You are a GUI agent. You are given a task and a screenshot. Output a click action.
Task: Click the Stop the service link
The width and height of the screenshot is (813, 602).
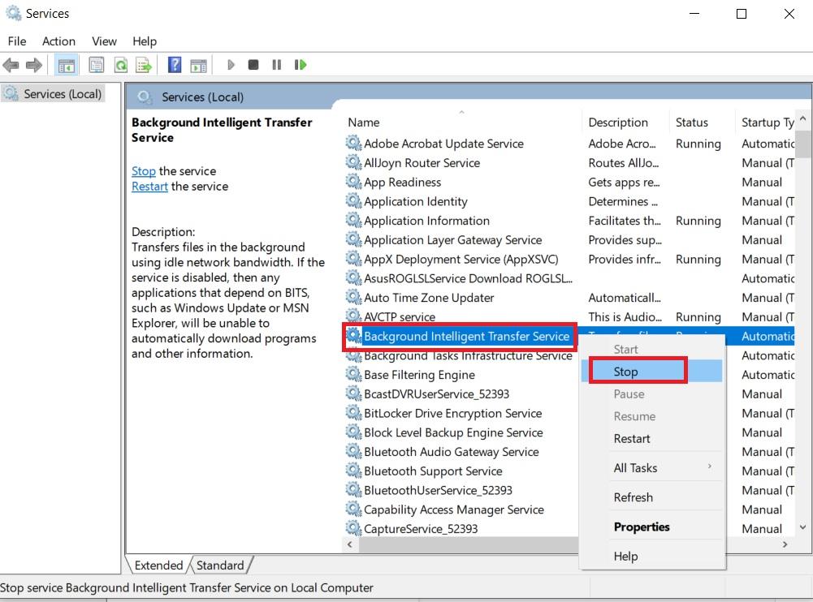(144, 171)
